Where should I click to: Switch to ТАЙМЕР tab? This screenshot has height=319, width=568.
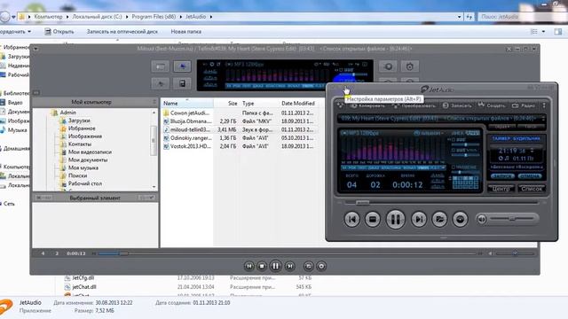tap(501, 138)
